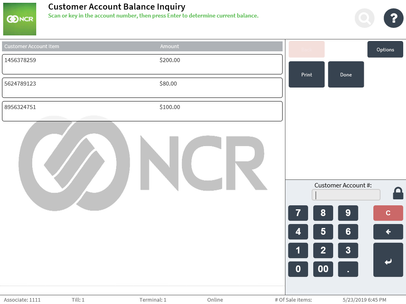This screenshot has width=406, height=304.
Task: Click the Print button
Action: (x=306, y=74)
